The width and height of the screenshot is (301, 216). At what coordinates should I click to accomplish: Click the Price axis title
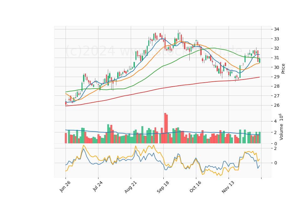tap(283, 69)
